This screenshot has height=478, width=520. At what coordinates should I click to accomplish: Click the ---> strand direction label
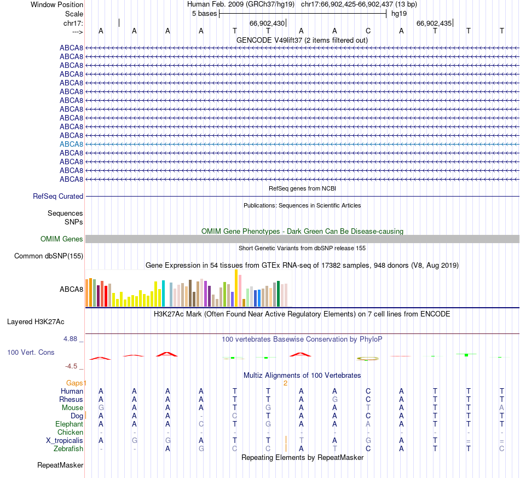[78, 32]
